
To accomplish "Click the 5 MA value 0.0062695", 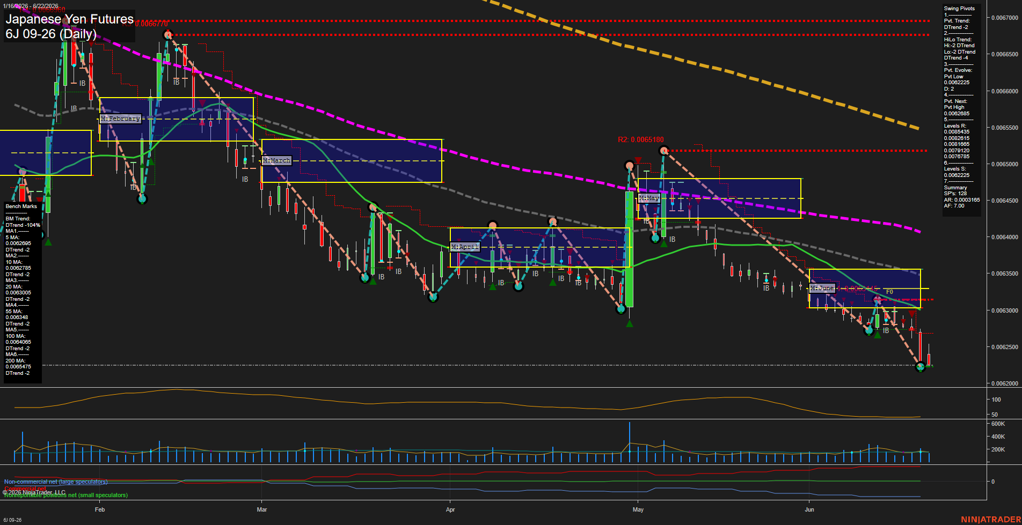I will click(18, 243).
